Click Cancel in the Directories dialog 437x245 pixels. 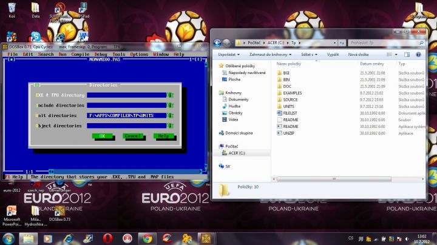(x=133, y=136)
